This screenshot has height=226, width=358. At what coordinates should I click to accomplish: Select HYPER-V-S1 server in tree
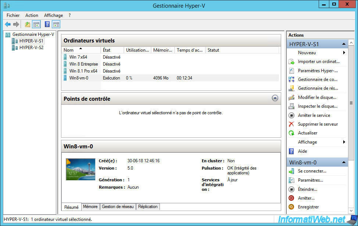[31, 41]
